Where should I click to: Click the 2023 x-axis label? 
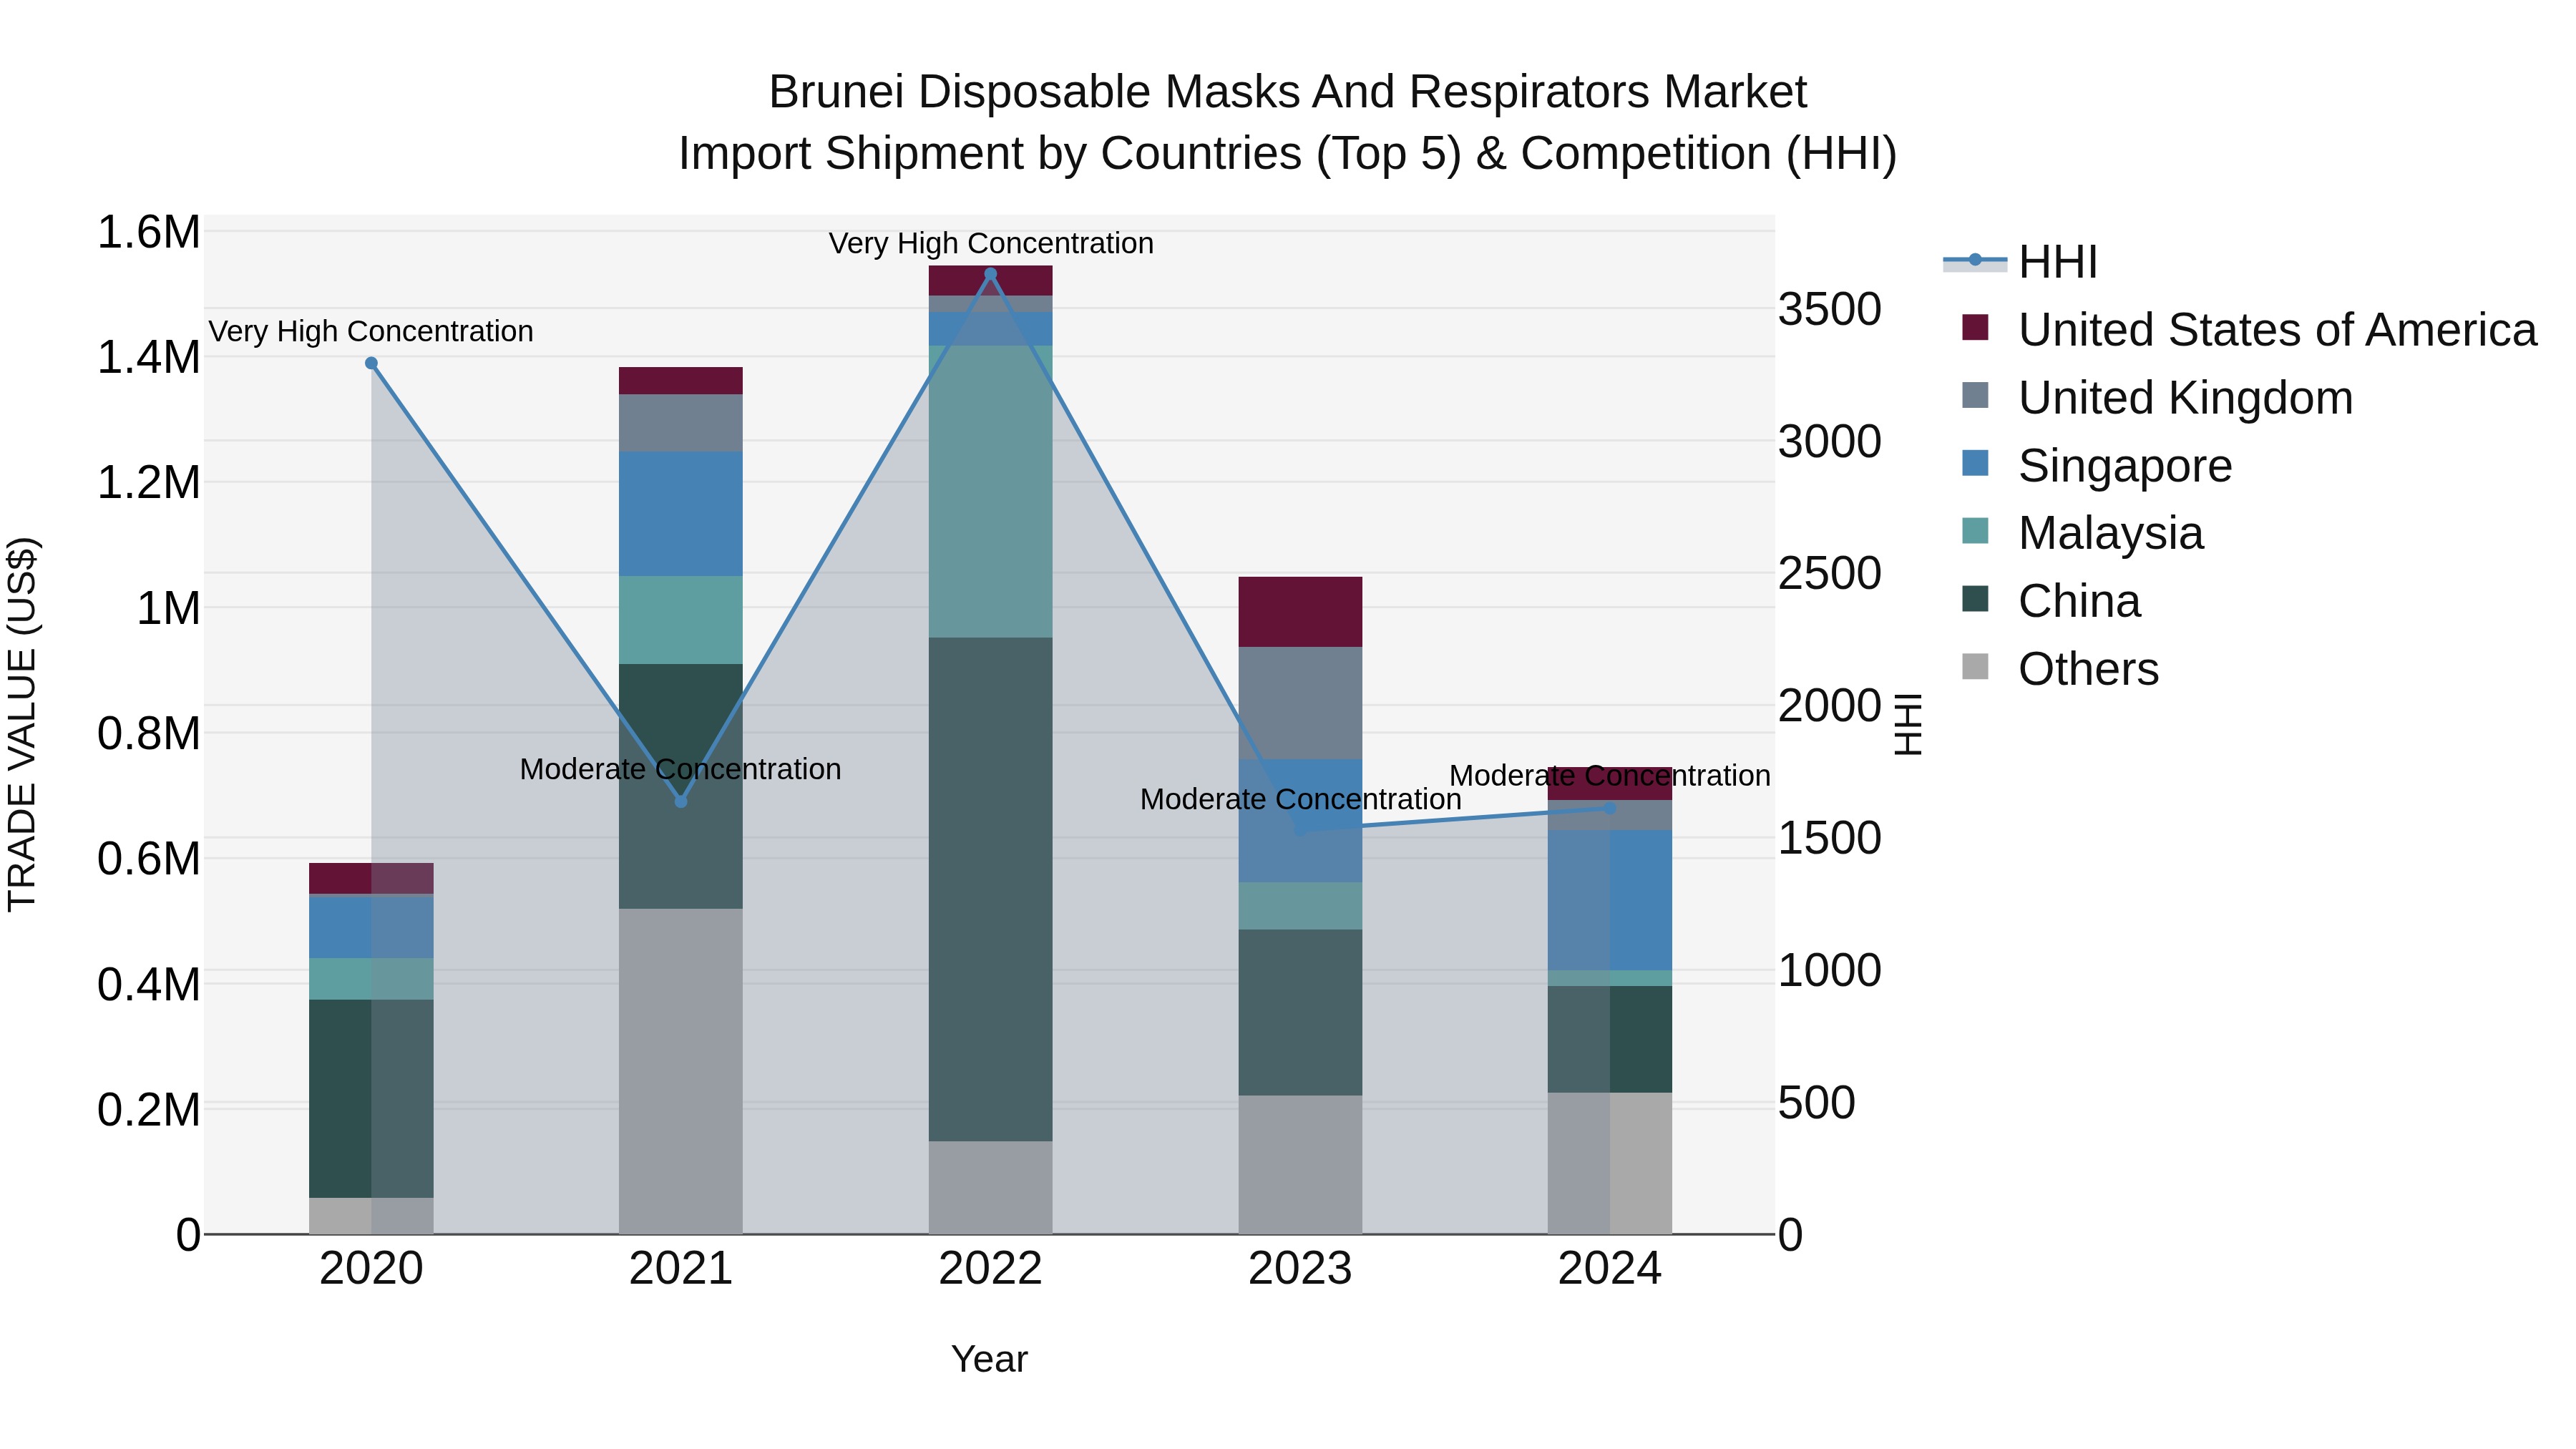1300,1269
